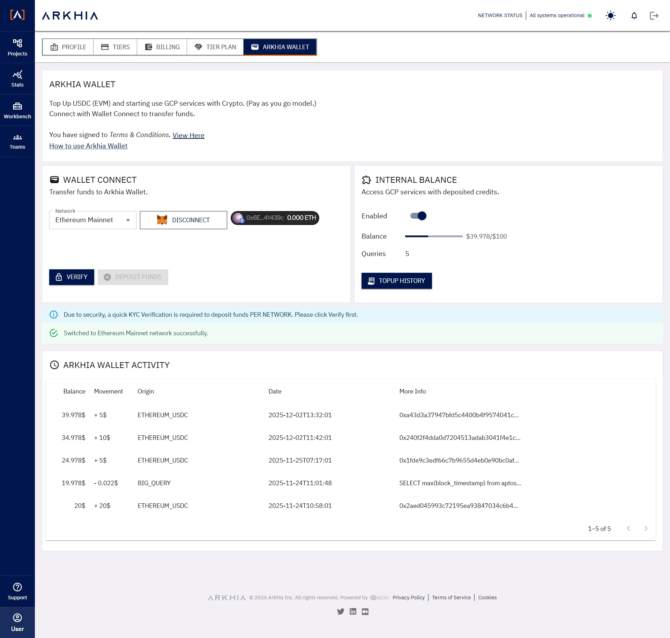Go to next activity page with right arrow
This screenshot has width=670, height=638.
(646, 528)
